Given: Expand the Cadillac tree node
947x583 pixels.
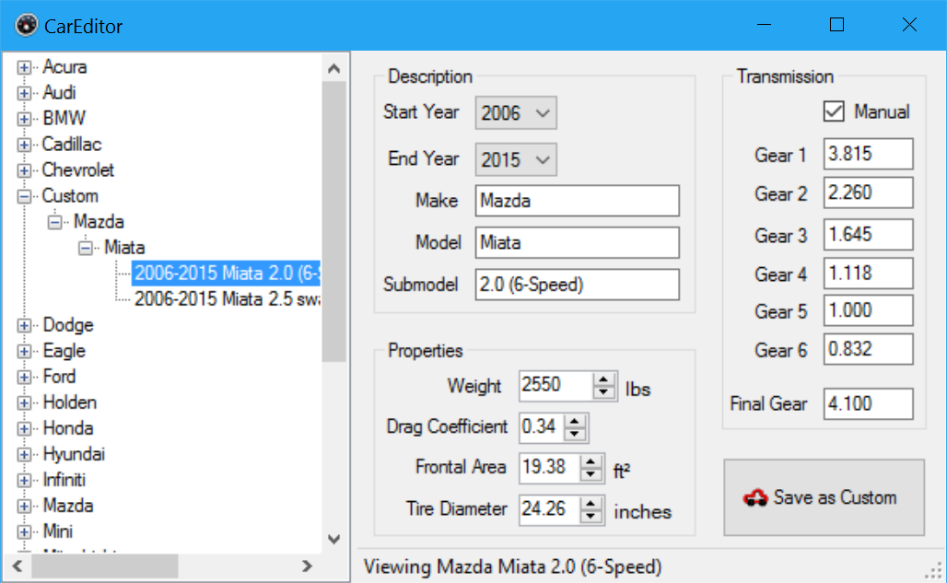Looking at the screenshot, I should [x=24, y=145].
